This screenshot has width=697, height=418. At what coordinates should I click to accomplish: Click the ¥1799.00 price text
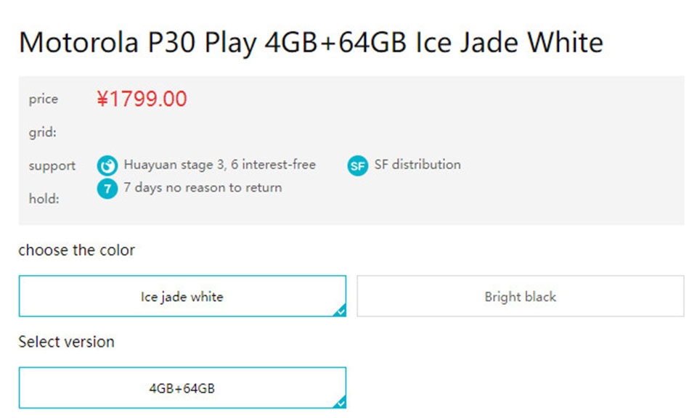tap(142, 99)
